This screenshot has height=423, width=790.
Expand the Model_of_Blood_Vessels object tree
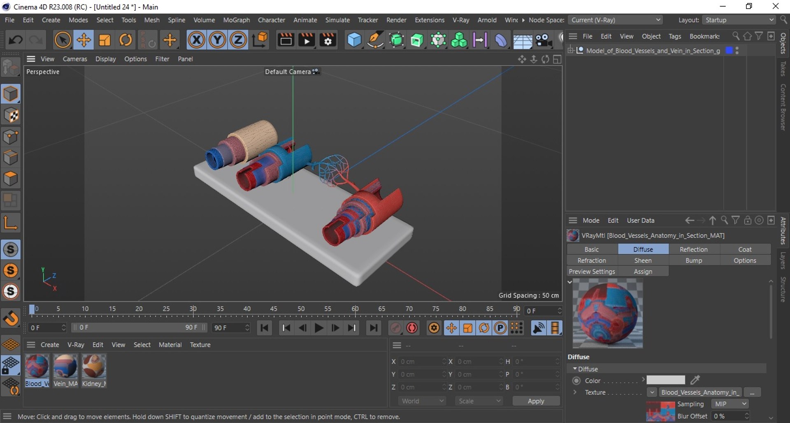[571, 51]
